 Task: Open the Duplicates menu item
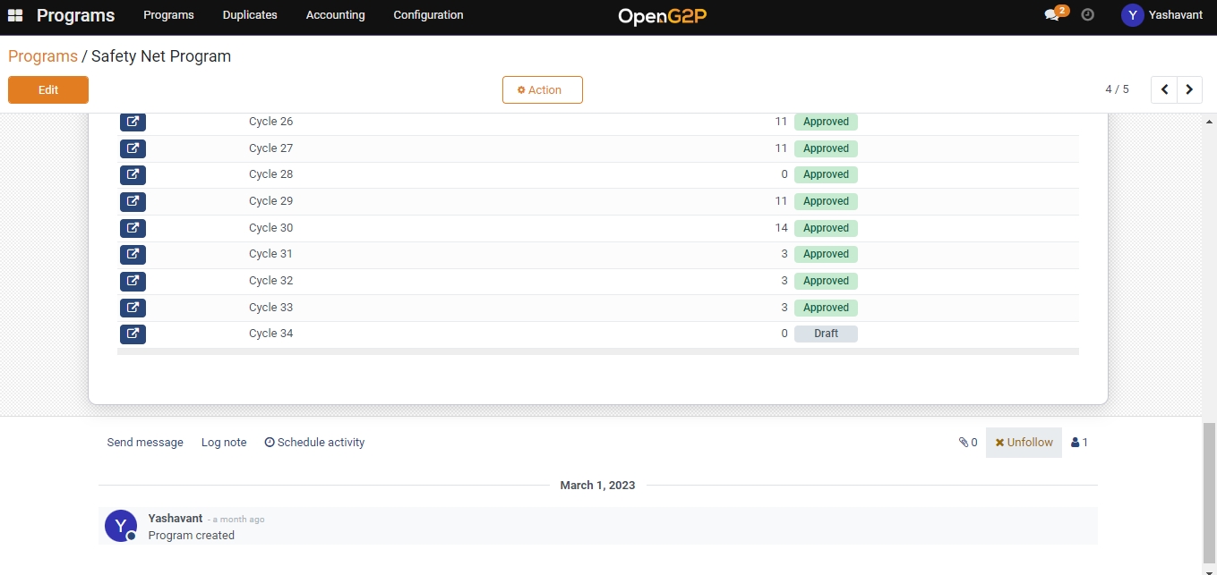tap(250, 15)
